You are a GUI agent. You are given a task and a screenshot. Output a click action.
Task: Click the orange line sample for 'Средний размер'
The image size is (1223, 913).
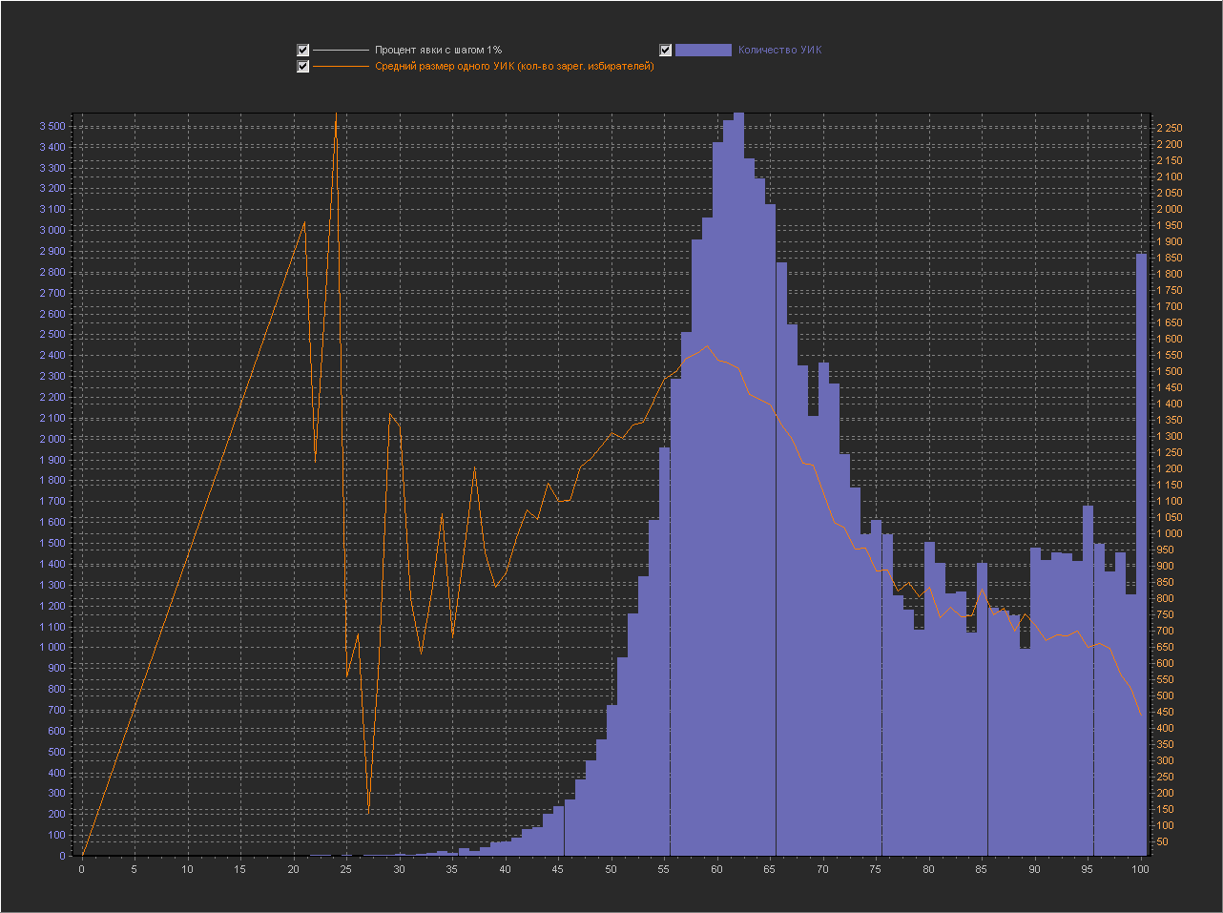pyautogui.click(x=341, y=67)
